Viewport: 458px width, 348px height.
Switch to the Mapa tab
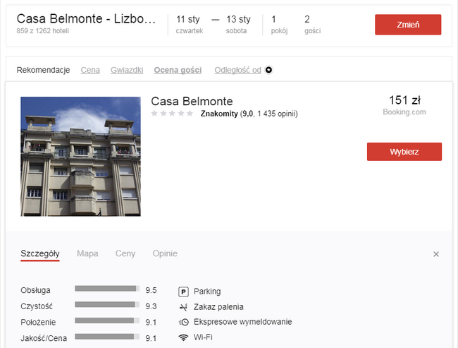click(87, 253)
